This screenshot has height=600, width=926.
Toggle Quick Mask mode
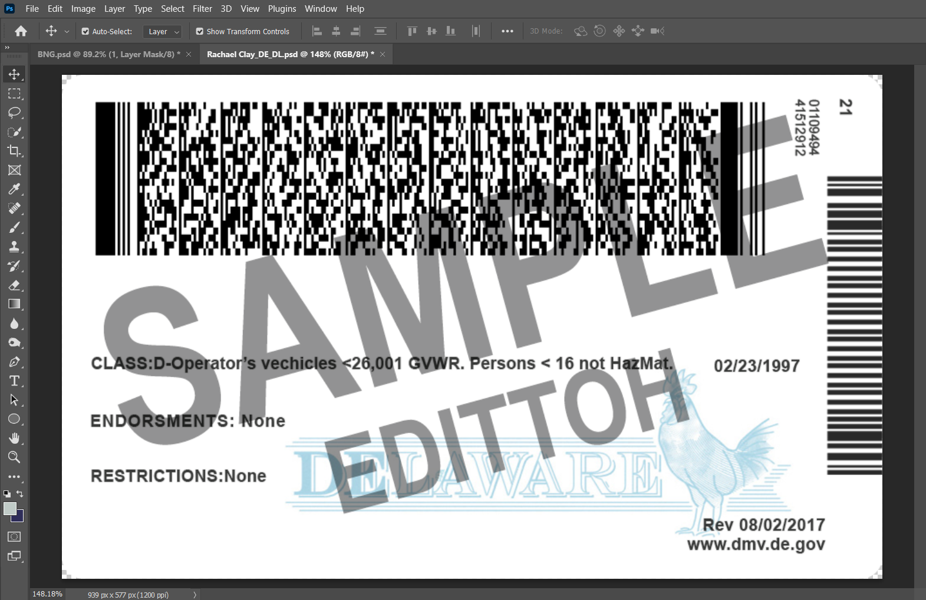pyautogui.click(x=14, y=537)
